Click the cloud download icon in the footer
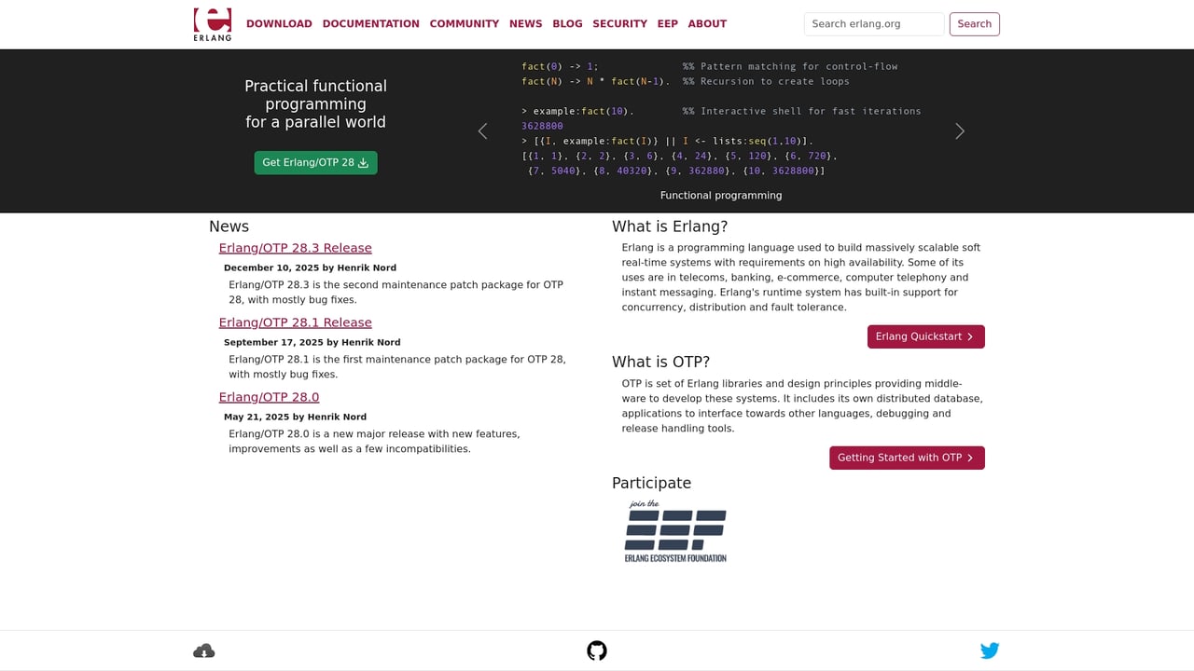The image size is (1194, 671). point(203,650)
